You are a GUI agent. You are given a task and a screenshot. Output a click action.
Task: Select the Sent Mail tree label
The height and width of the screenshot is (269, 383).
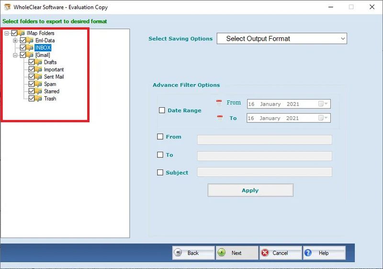point(54,77)
